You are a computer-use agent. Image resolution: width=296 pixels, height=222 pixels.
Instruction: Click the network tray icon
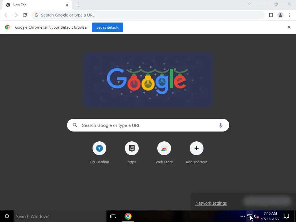pos(249,216)
